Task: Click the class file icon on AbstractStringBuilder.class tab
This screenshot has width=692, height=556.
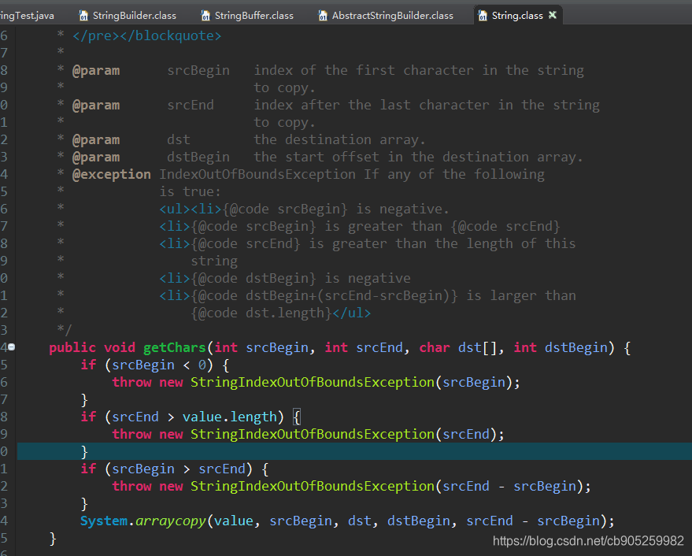Action: pos(323,16)
